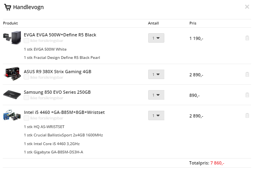Open quantity dropdown for Intel i5 4460 bundle
This screenshot has width=255, height=172.
tap(156, 115)
